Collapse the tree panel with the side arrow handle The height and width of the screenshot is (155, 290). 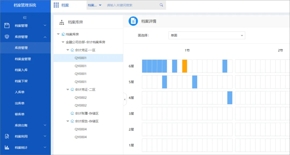(125, 99)
